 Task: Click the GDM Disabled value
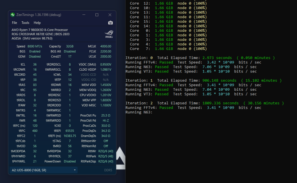point(34,57)
